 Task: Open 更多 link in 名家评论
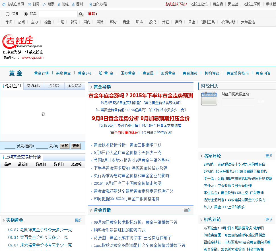[269, 156]
